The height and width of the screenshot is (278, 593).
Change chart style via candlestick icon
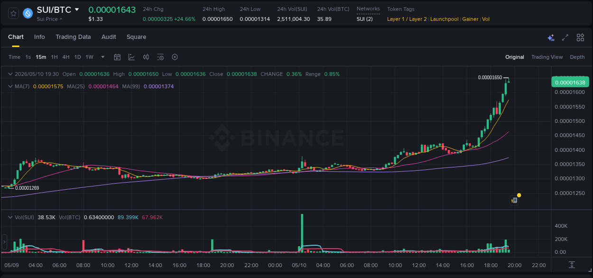click(146, 57)
